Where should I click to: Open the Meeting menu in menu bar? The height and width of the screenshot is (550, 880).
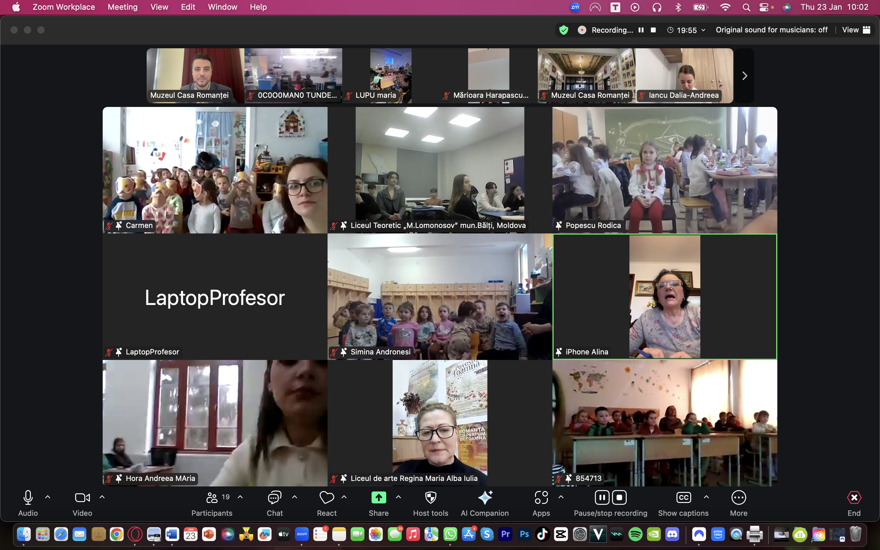tap(123, 7)
